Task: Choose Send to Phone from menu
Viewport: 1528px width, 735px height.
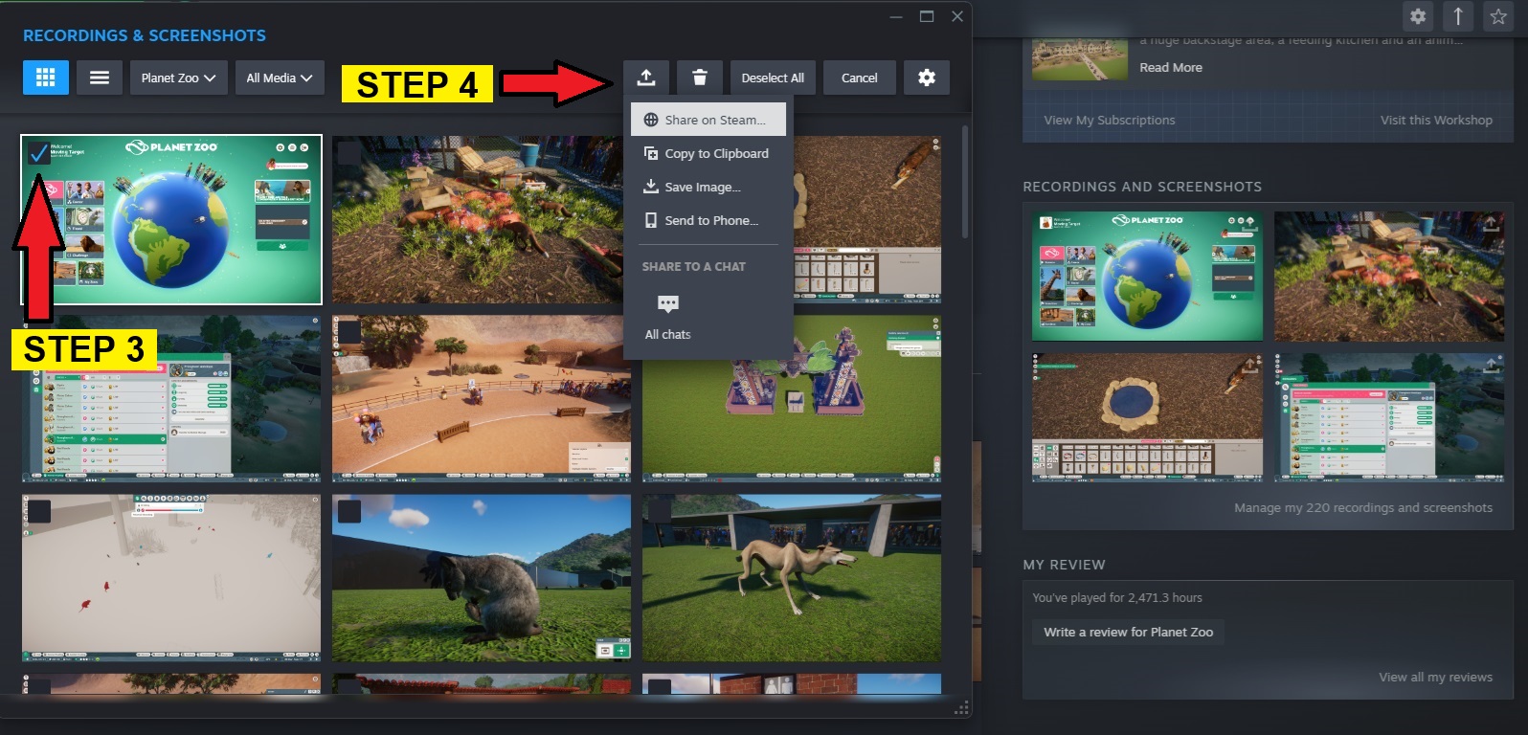Action: (708, 220)
